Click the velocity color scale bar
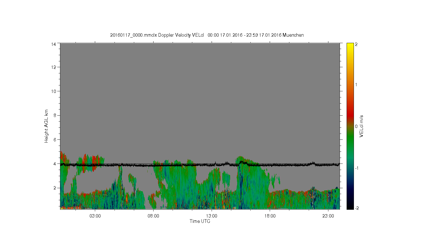 click(350, 126)
